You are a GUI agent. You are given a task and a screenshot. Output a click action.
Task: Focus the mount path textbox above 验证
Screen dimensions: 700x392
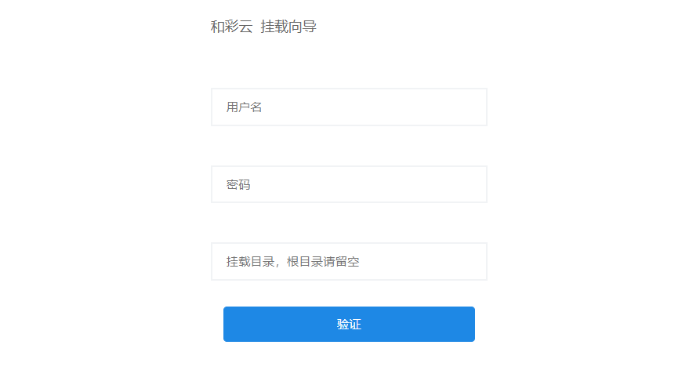[349, 261]
